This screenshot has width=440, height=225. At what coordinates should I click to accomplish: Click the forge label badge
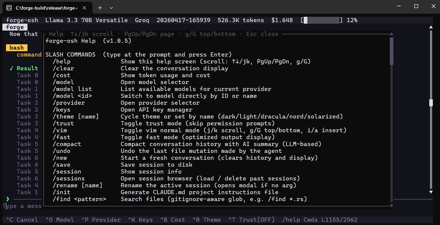point(15,27)
